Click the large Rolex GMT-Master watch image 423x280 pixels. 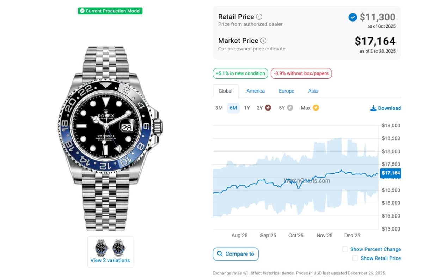coord(110,138)
